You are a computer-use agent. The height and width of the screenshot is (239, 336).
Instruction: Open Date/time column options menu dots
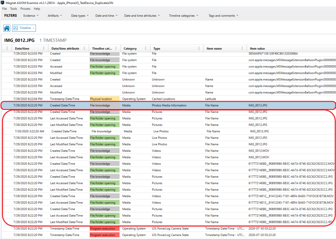(x=44, y=48)
